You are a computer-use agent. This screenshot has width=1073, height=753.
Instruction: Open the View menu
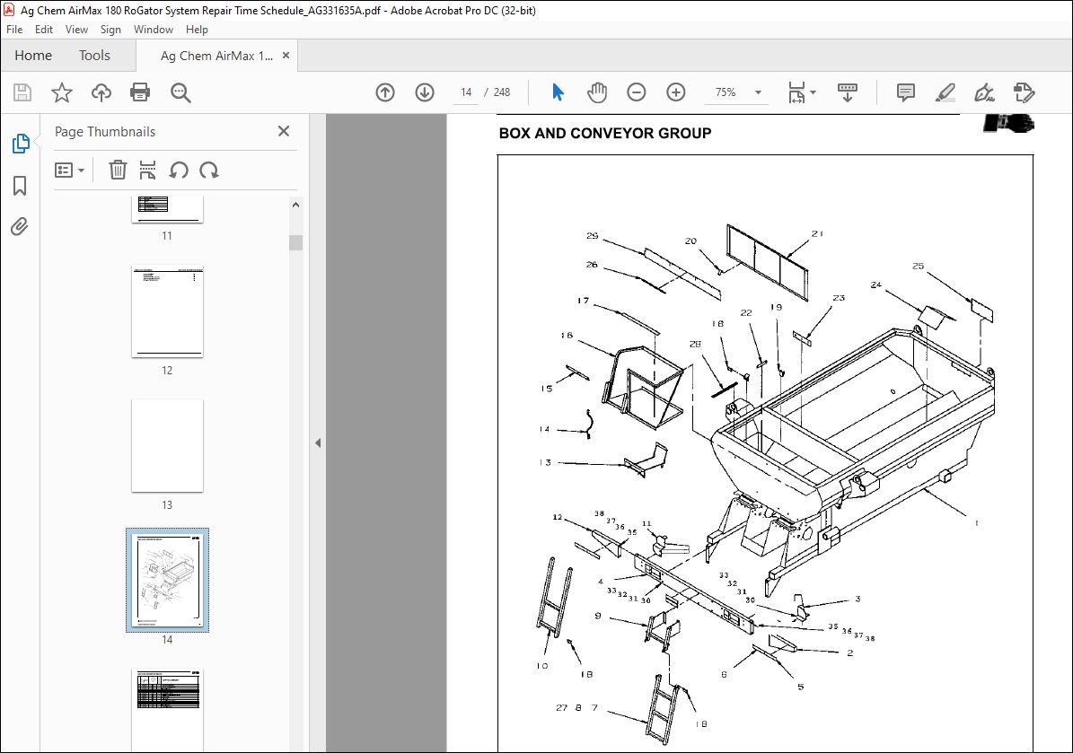coord(76,30)
